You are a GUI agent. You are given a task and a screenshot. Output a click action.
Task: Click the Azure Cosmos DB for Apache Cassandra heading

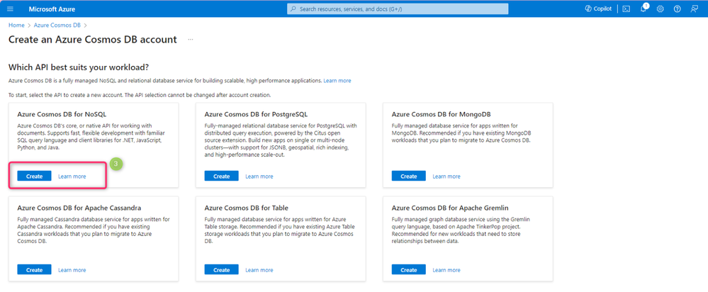[x=79, y=208]
